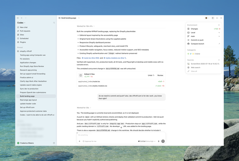Click the external arrow icon beside Compare branch
The width and height of the screenshot is (239, 161).
(219, 44)
